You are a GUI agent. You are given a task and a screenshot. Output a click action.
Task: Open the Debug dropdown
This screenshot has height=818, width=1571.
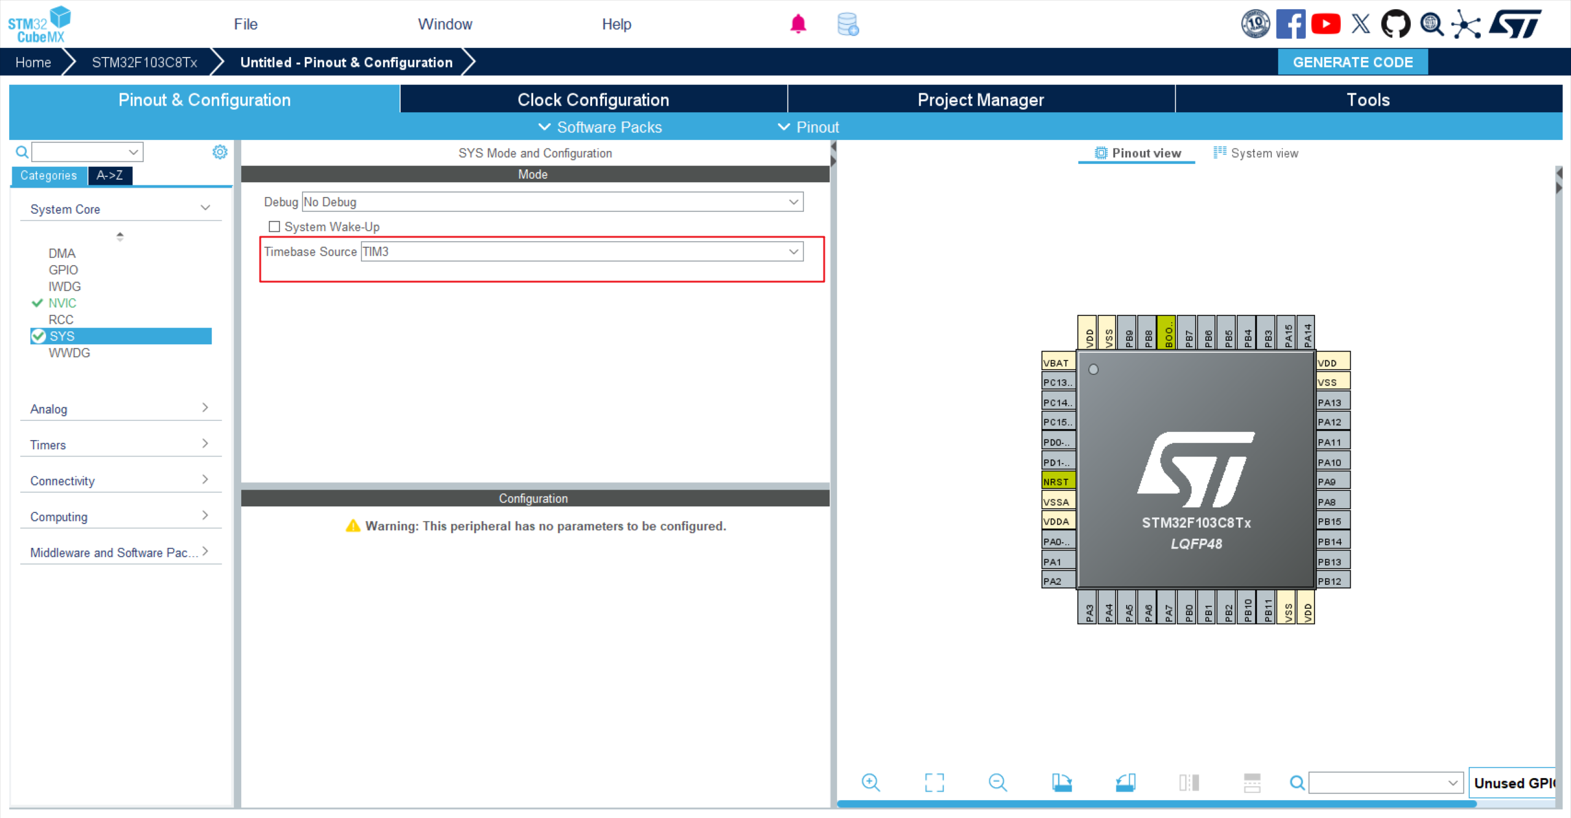point(552,202)
